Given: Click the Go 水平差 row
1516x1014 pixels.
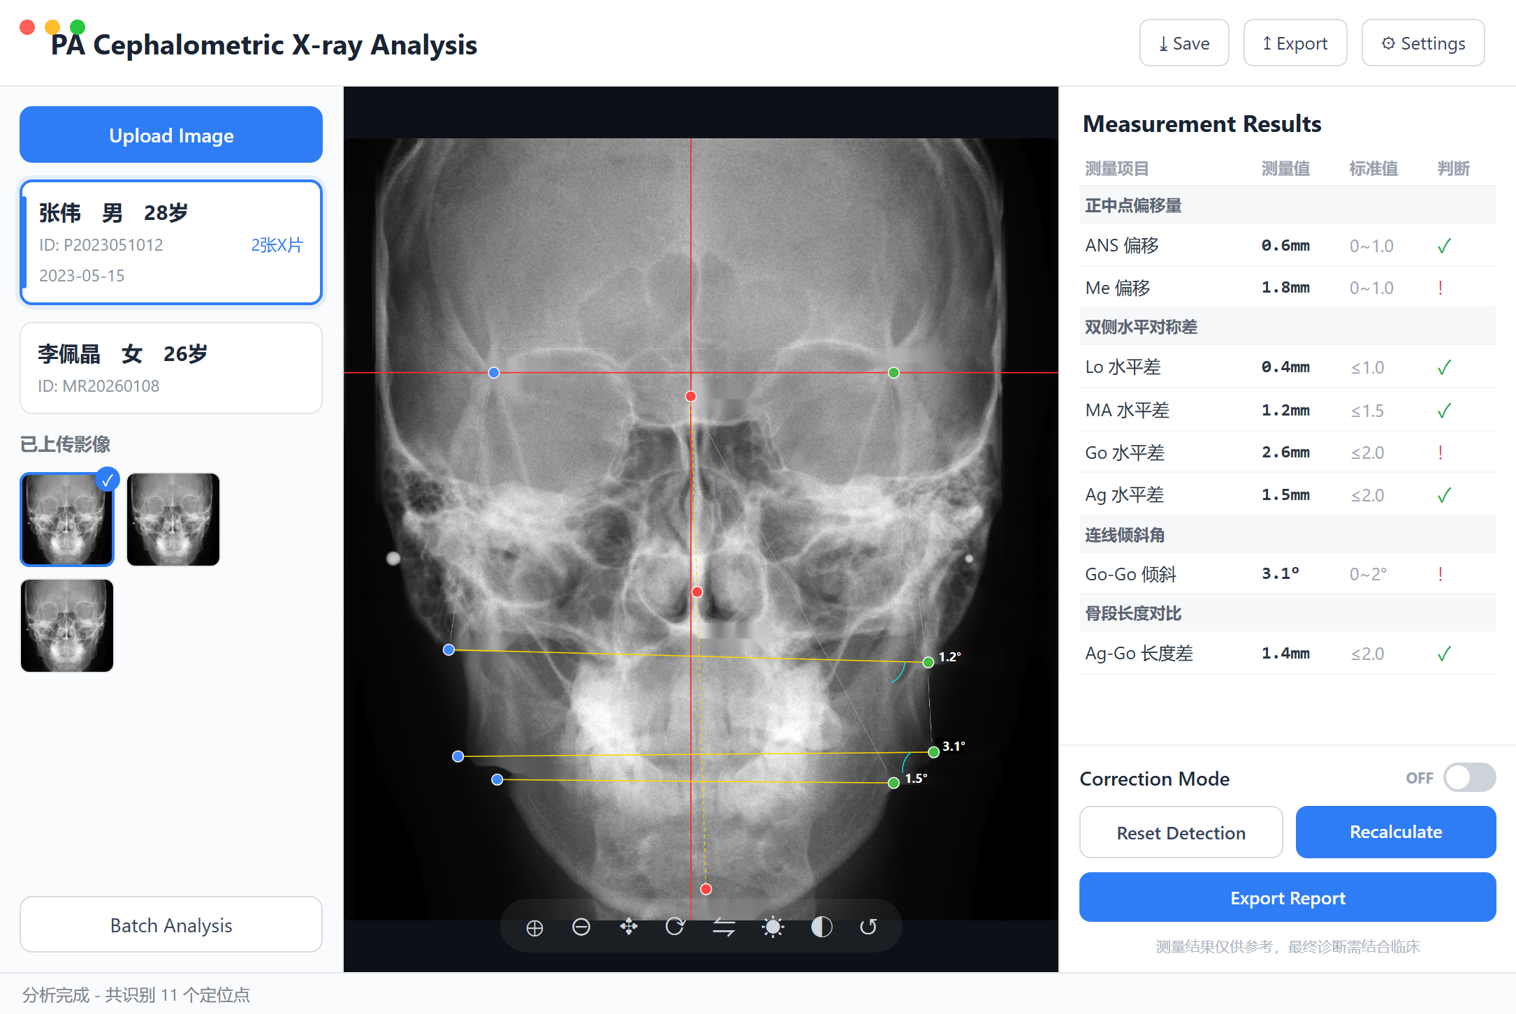Looking at the screenshot, I should [1288, 453].
